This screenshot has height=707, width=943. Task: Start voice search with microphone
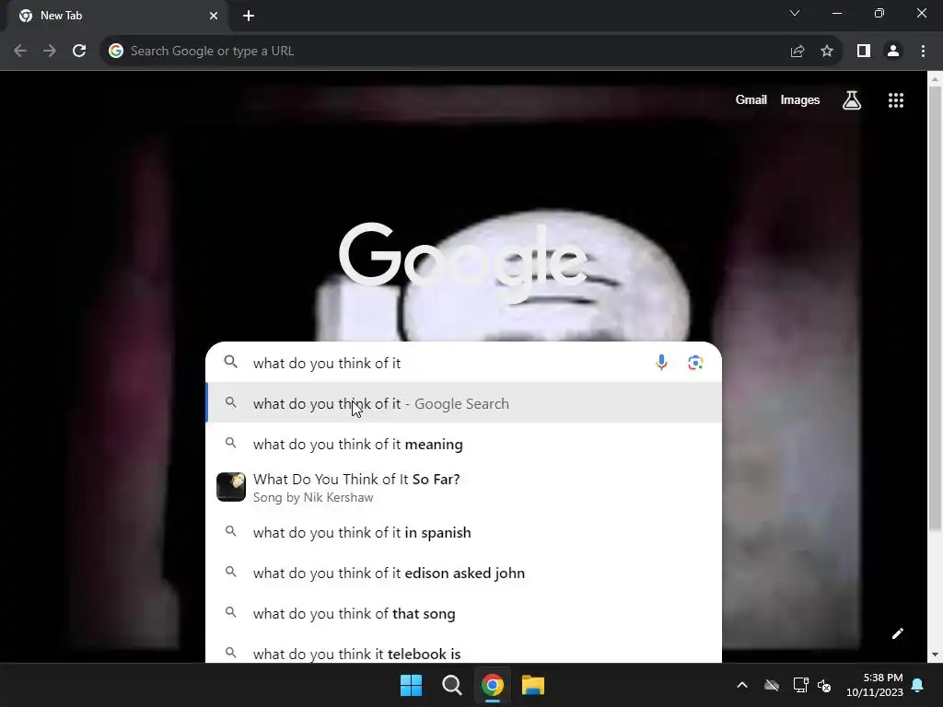pyautogui.click(x=661, y=363)
